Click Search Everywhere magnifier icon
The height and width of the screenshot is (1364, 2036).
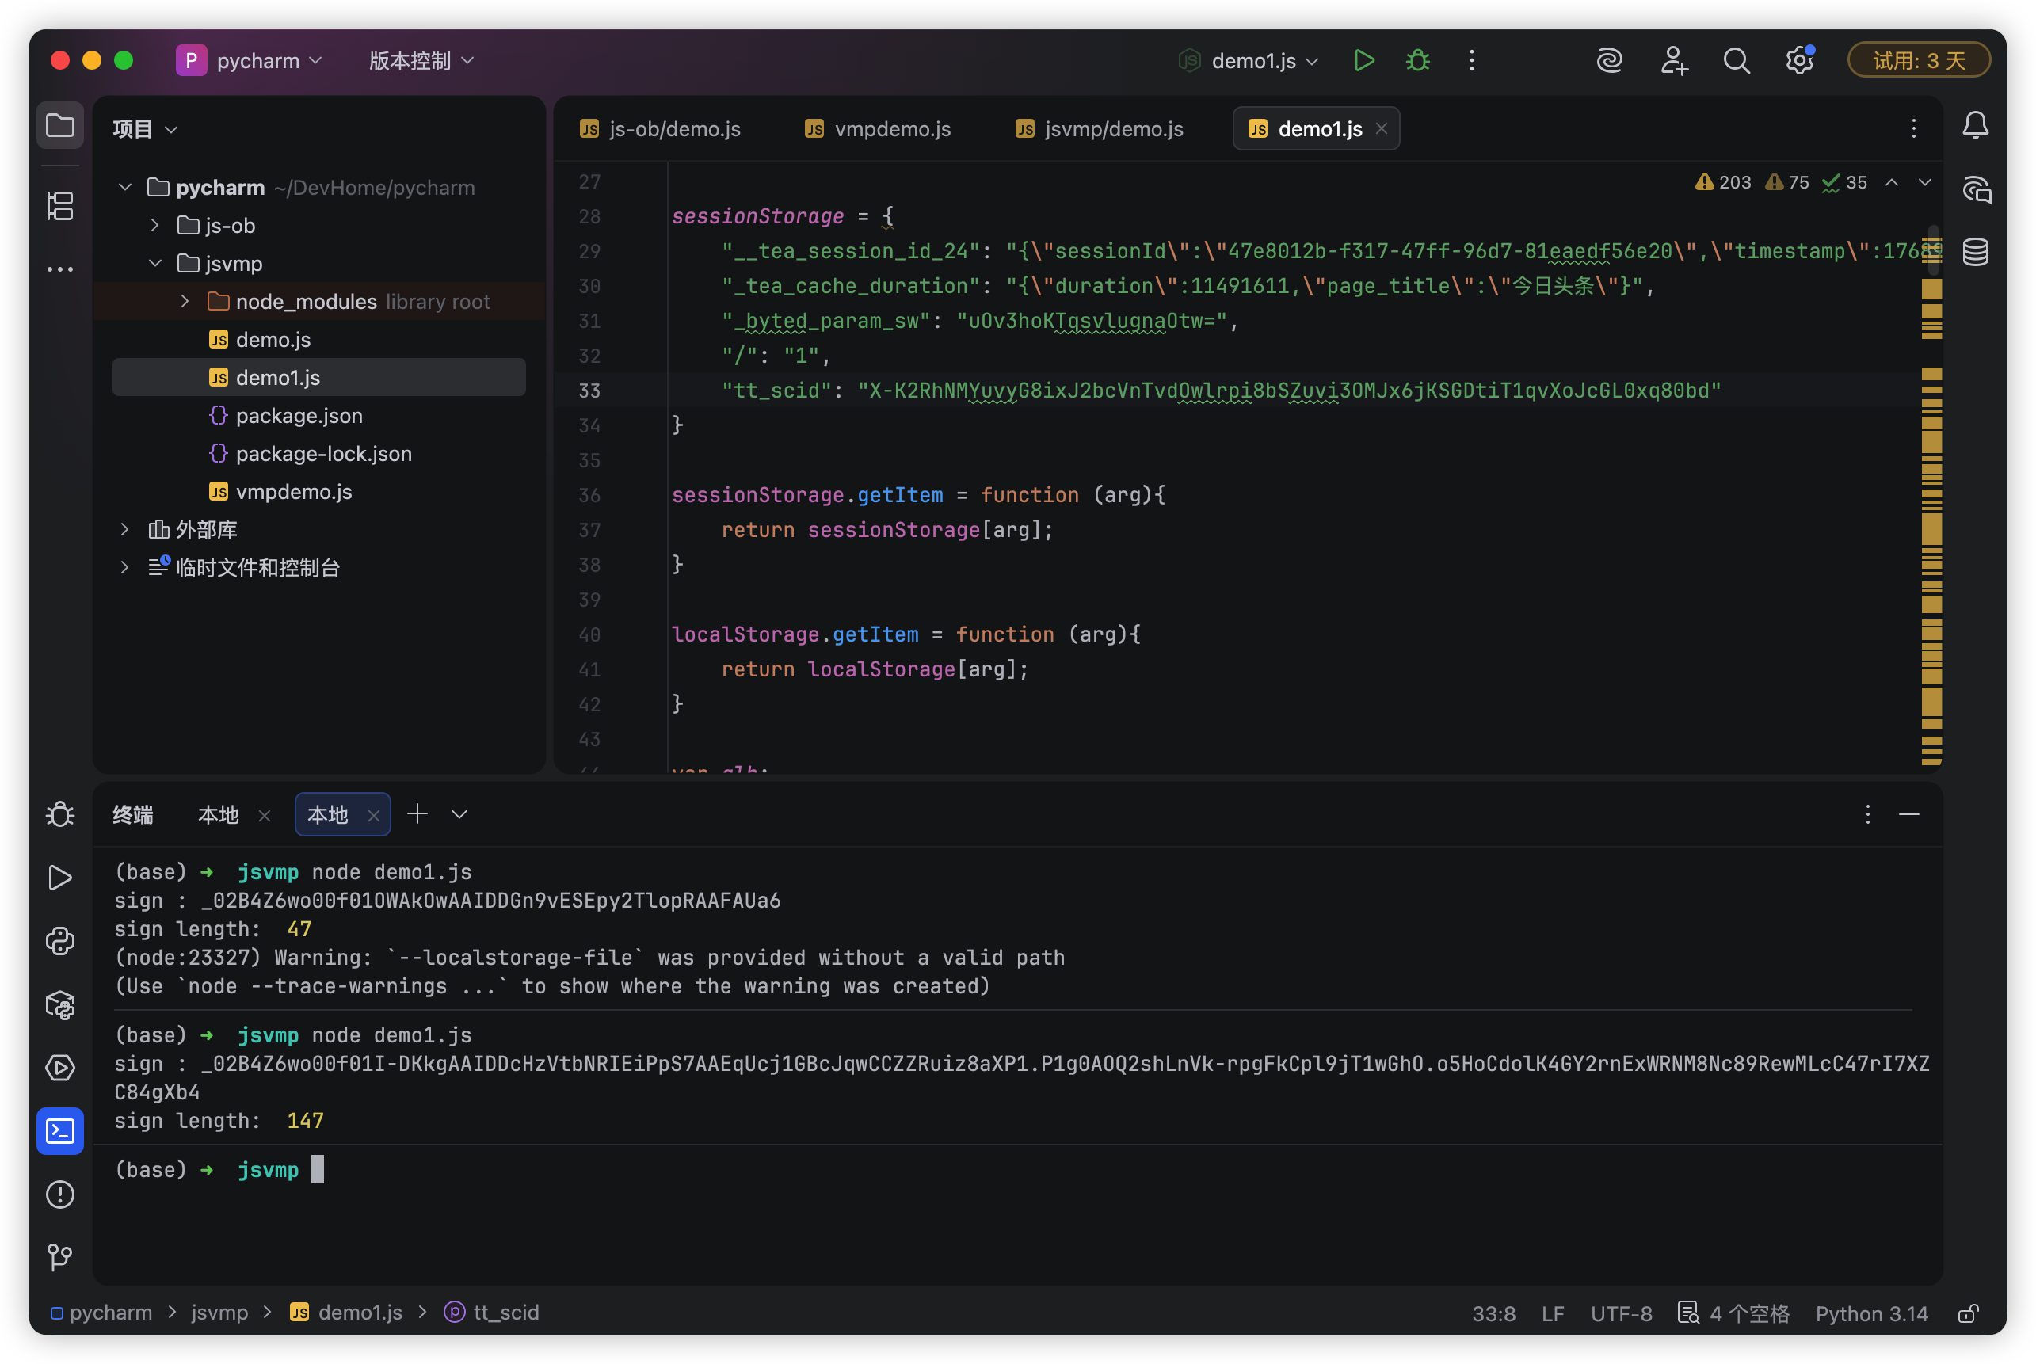coord(1736,60)
